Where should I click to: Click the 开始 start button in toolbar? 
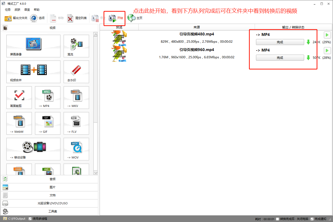click(x=116, y=18)
